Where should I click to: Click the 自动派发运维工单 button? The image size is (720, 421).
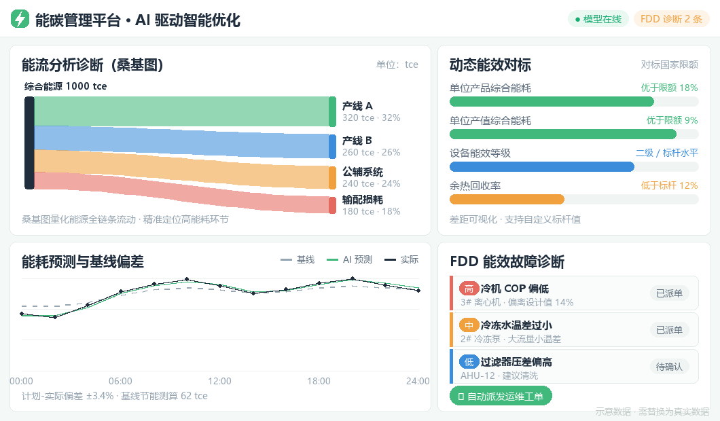coord(501,396)
